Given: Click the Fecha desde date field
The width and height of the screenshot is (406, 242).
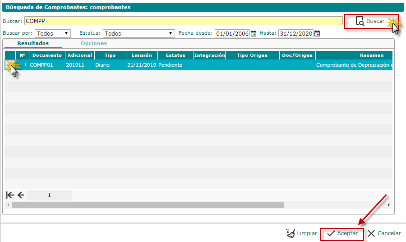Looking at the screenshot, I should pyautogui.click(x=232, y=33).
